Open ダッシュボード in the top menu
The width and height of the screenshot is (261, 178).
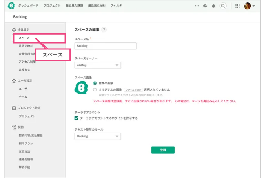28,5
